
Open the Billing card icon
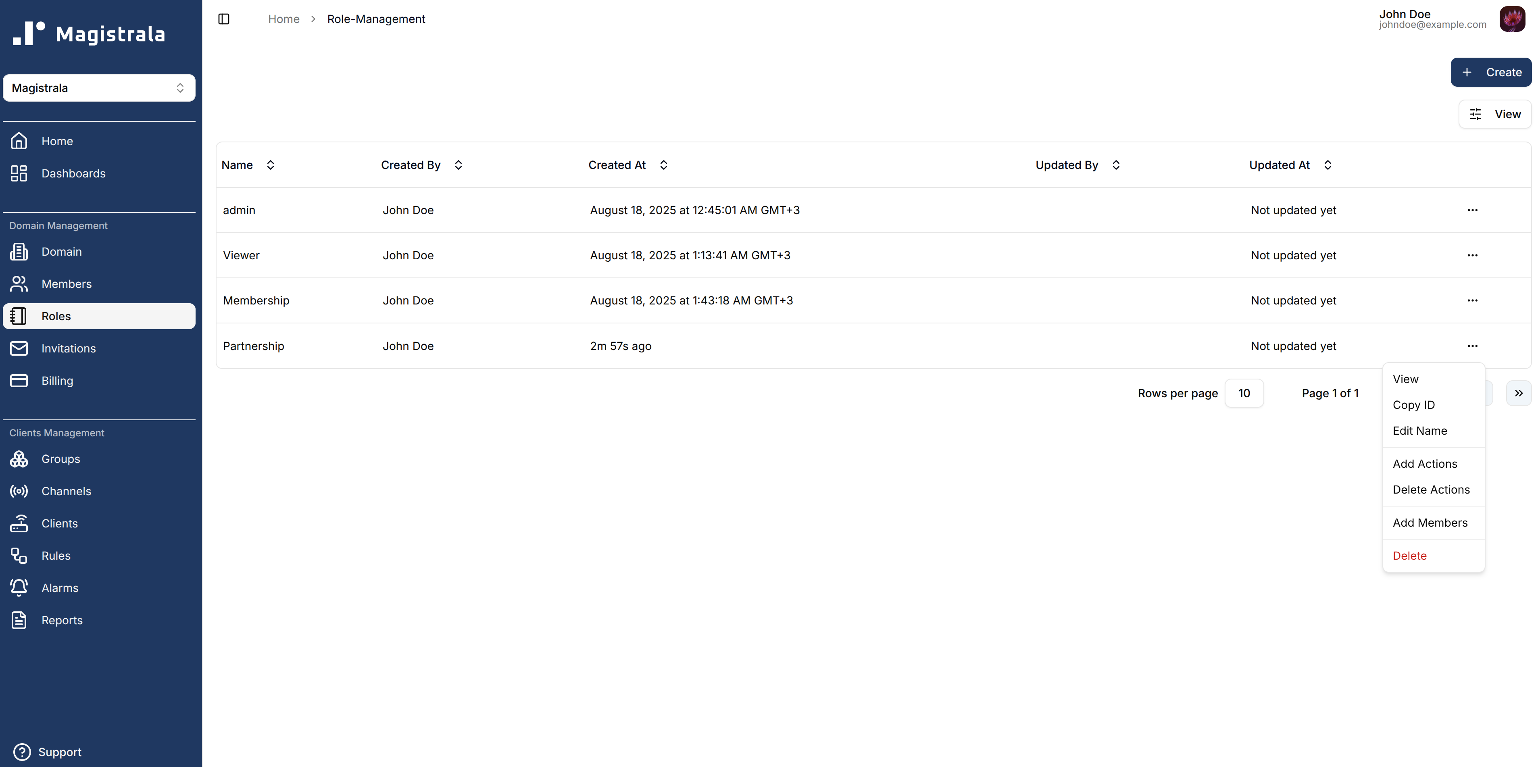click(x=19, y=381)
